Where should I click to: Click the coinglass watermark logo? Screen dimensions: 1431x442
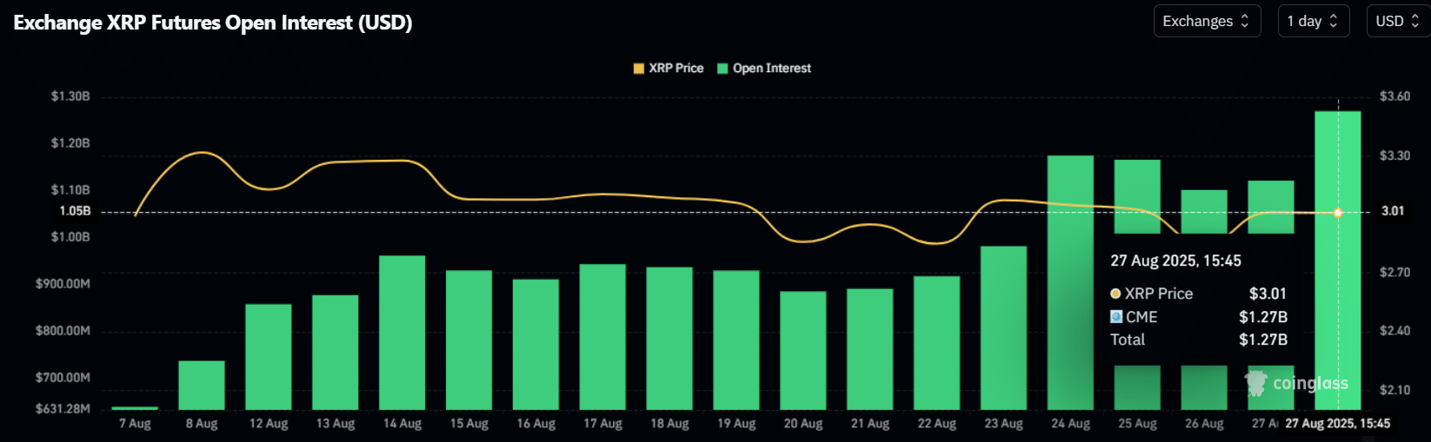coord(1296,382)
